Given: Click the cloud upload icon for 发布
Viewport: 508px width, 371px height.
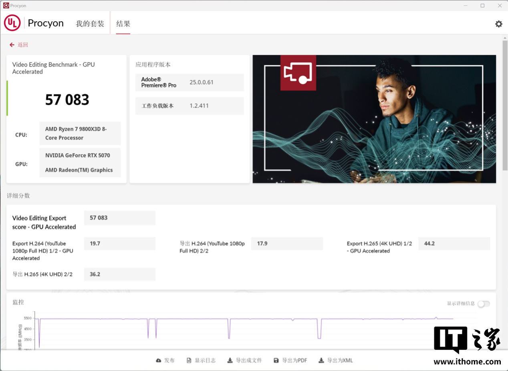Looking at the screenshot, I should [x=159, y=360].
